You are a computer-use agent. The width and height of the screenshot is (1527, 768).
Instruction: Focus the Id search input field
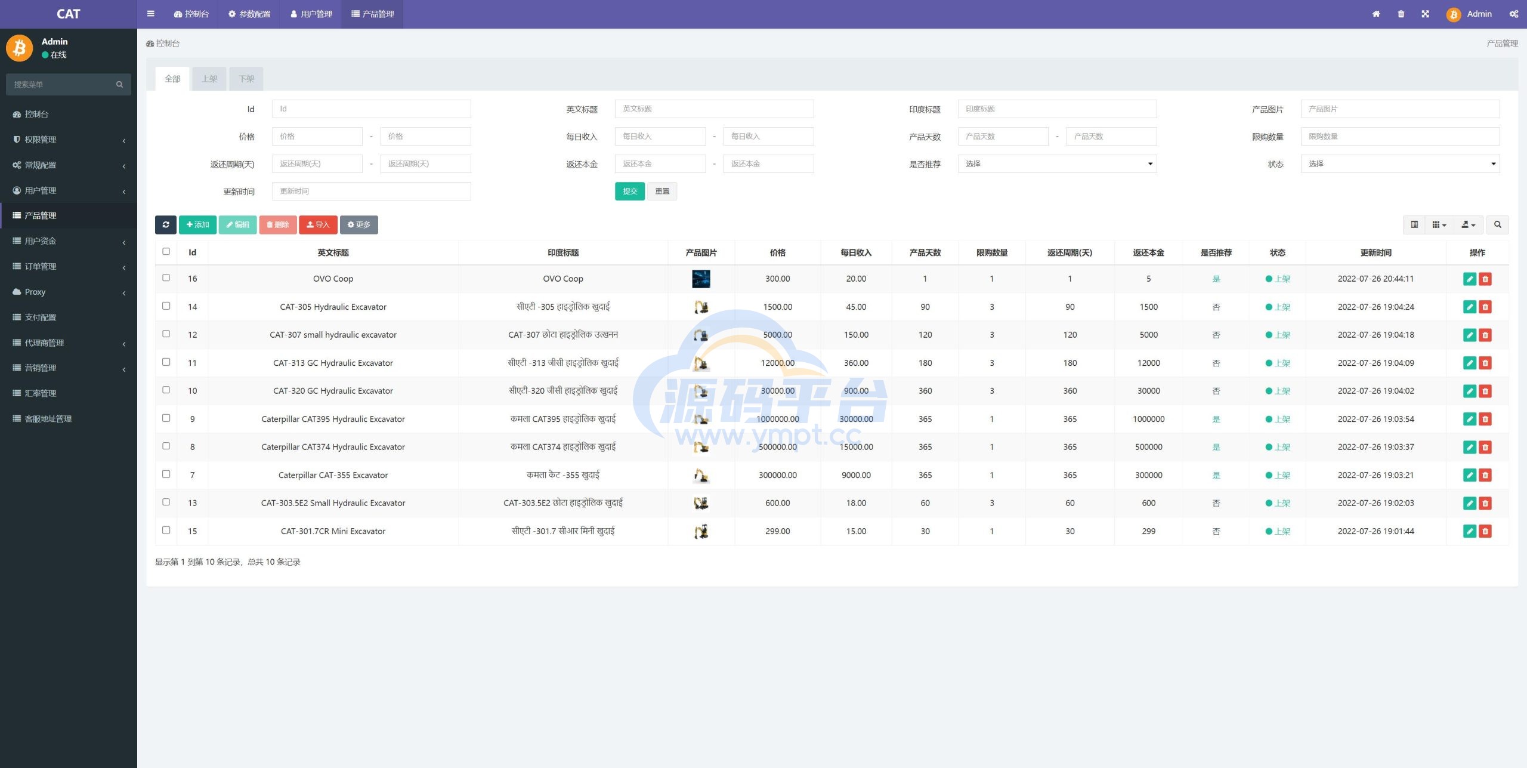click(372, 109)
